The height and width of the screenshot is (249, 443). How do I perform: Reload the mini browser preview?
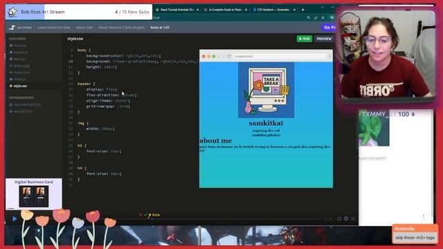coord(229,56)
